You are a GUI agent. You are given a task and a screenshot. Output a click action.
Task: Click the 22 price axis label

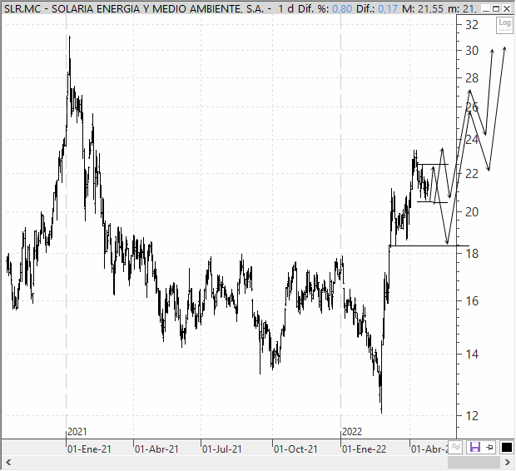472,174
